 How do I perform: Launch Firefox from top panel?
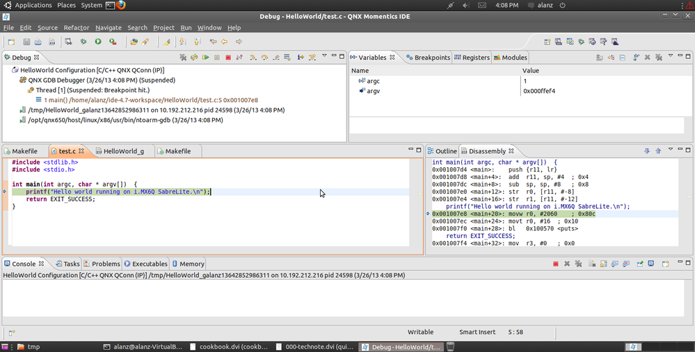(120, 6)
